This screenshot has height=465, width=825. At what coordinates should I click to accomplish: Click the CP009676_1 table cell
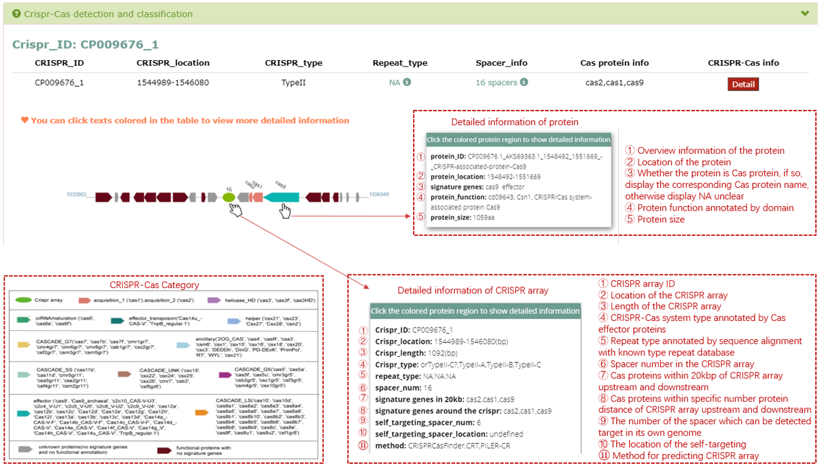pos(59,83)
